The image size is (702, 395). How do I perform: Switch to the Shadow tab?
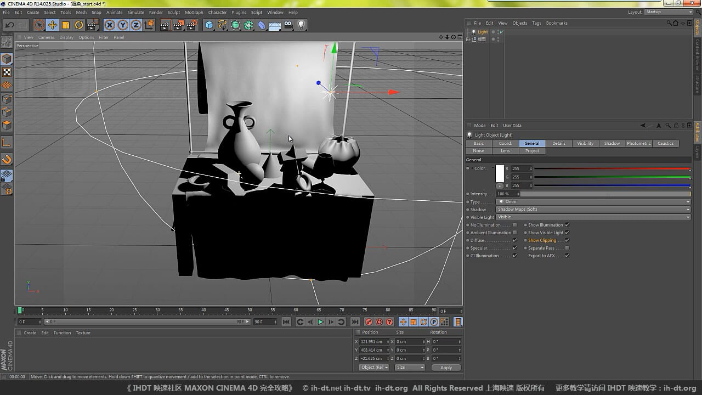pyautogui.click(x=612, y=143)
